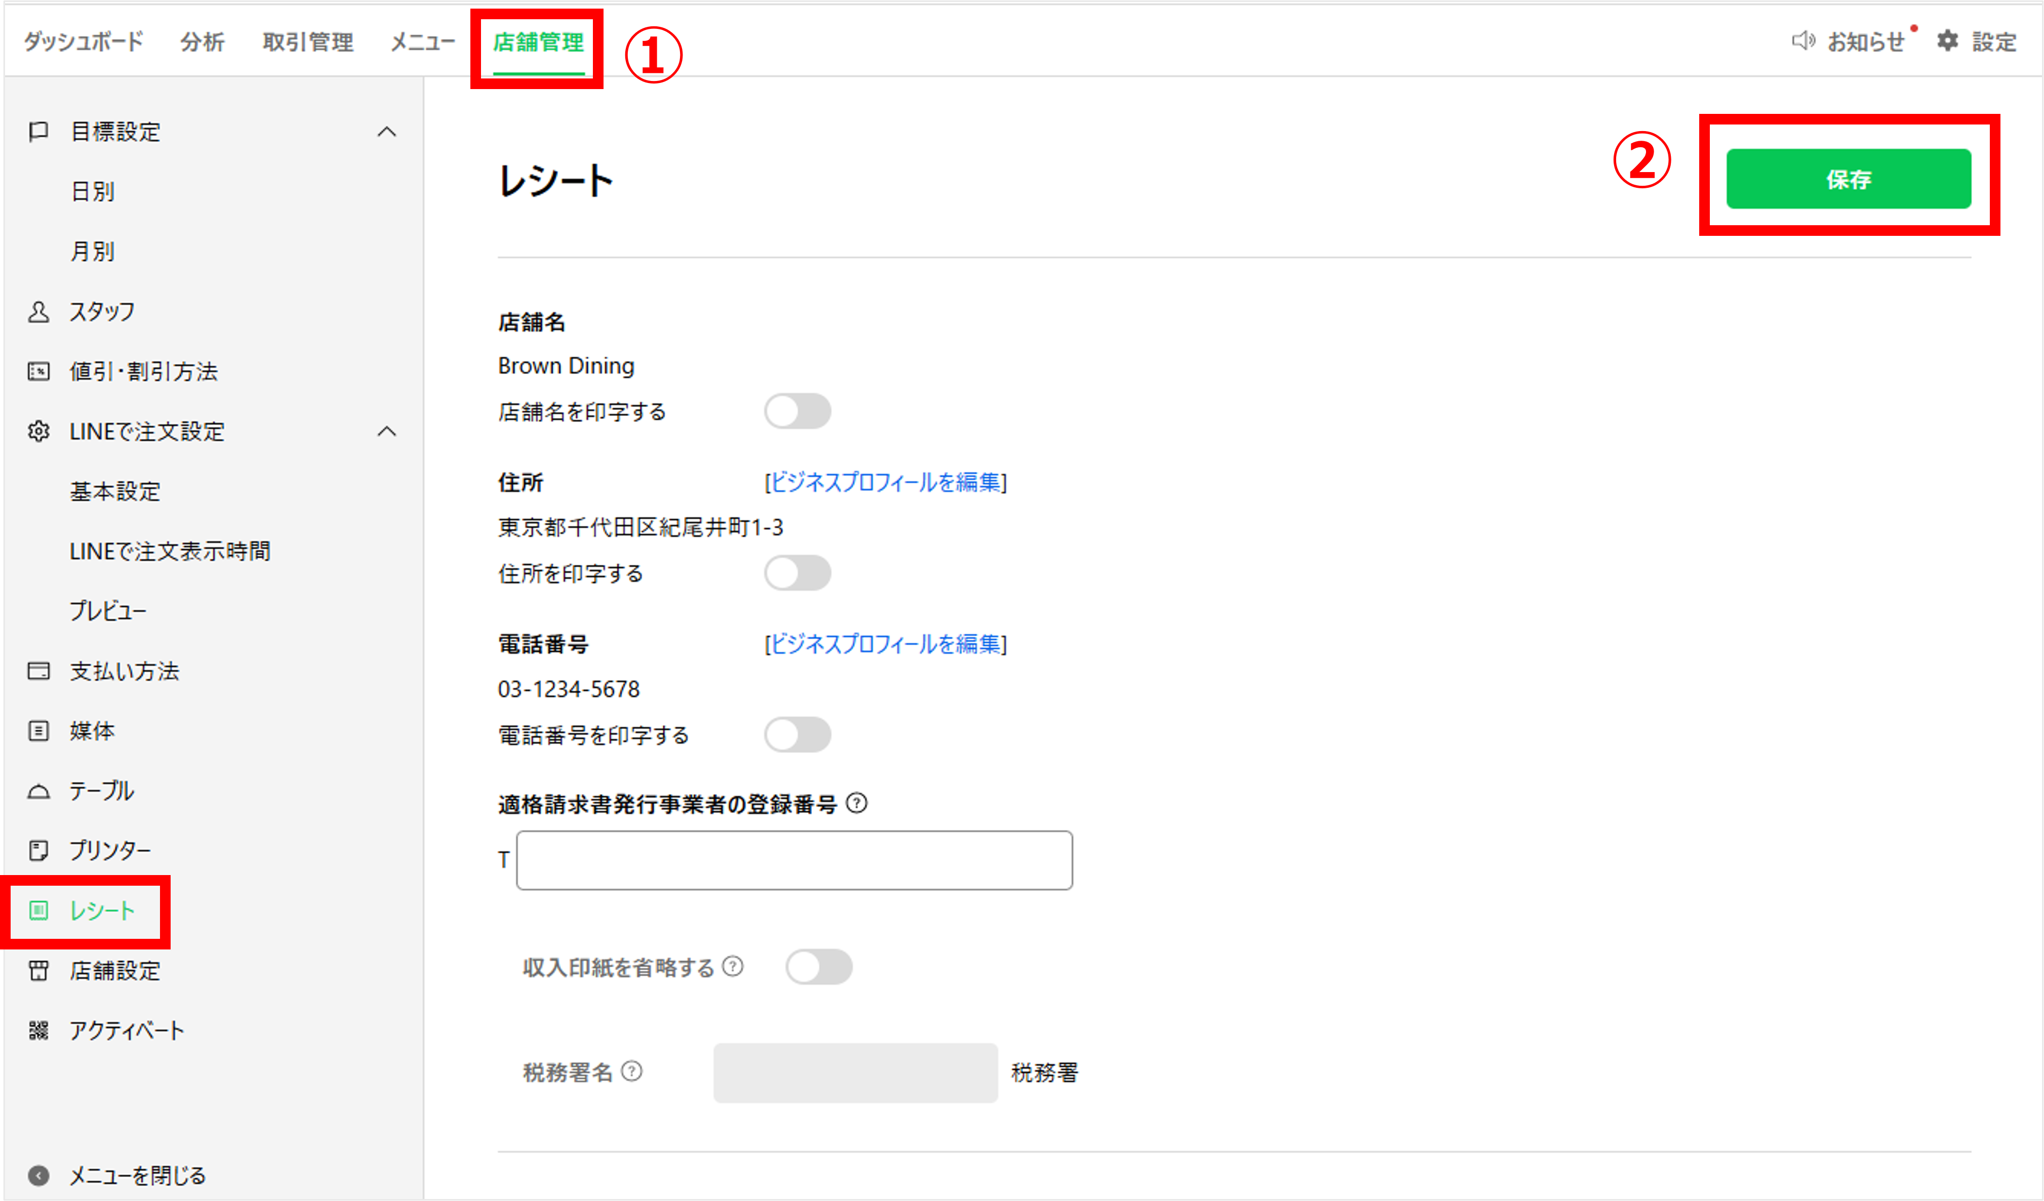Click the table icon beside テーブル
The width and height of the screenshot is (2044, 1201).
coord(38,792)
